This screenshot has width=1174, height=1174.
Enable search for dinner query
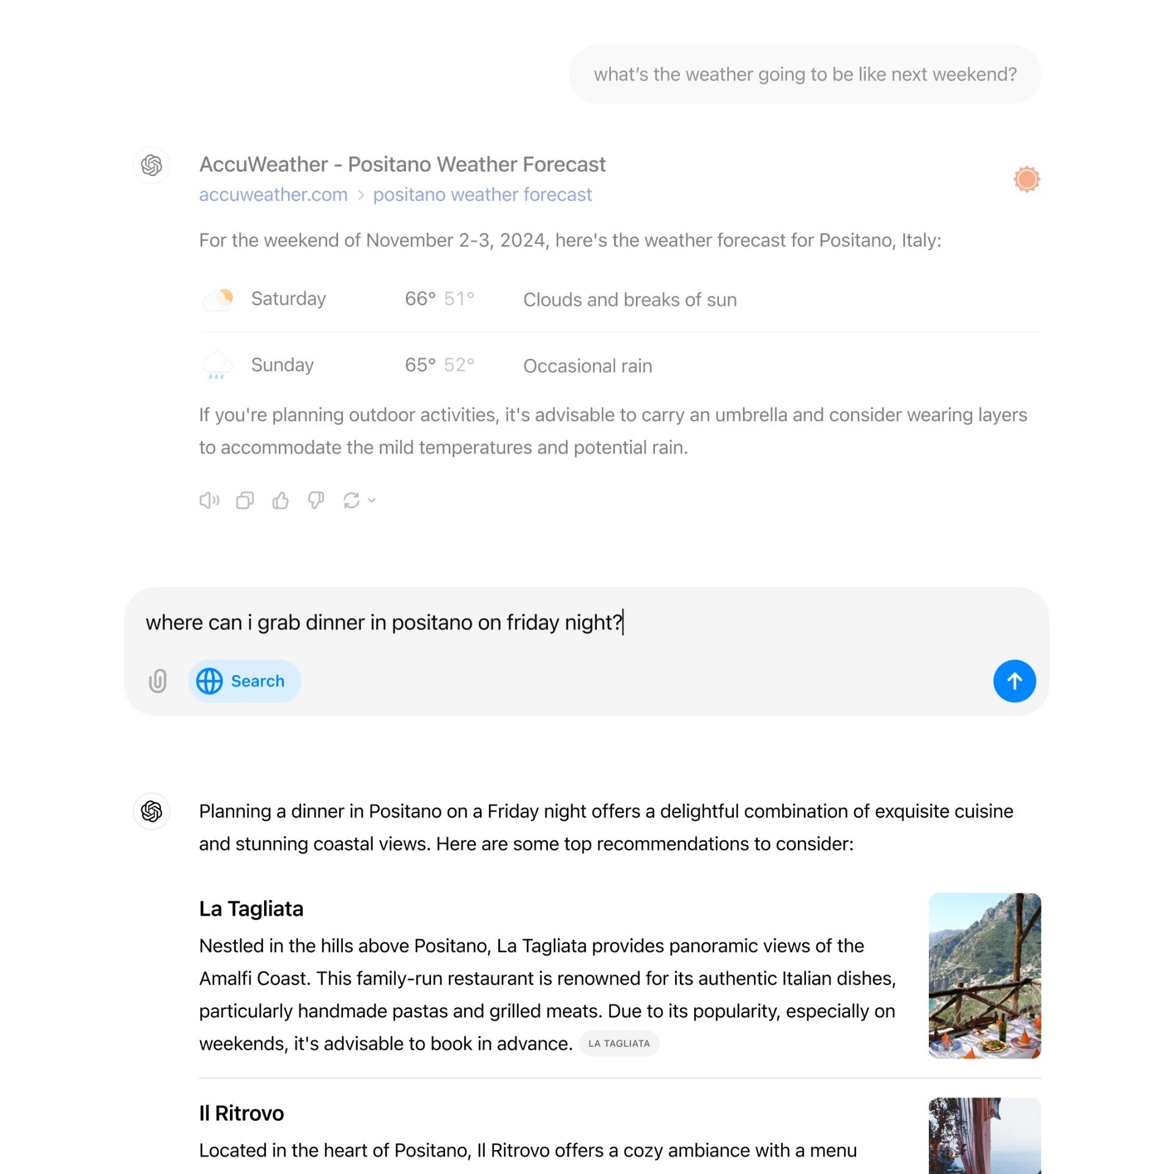(242, 681)
